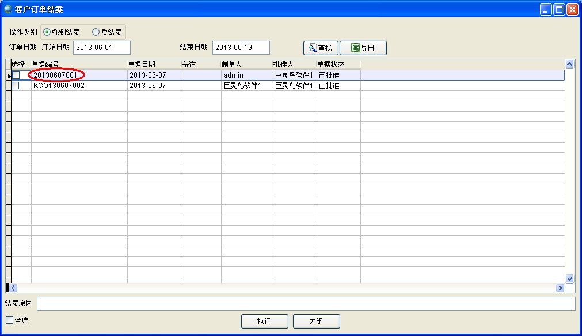
Task: Click the 开始日期 start date field
Action: coord(102,48)
